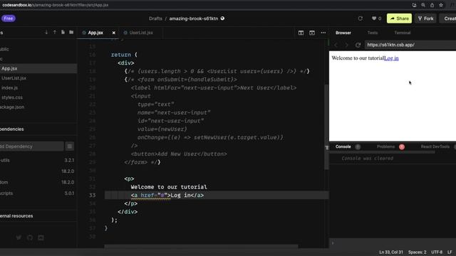
Task: Fork this sandbox
Action: coord(425,18)
